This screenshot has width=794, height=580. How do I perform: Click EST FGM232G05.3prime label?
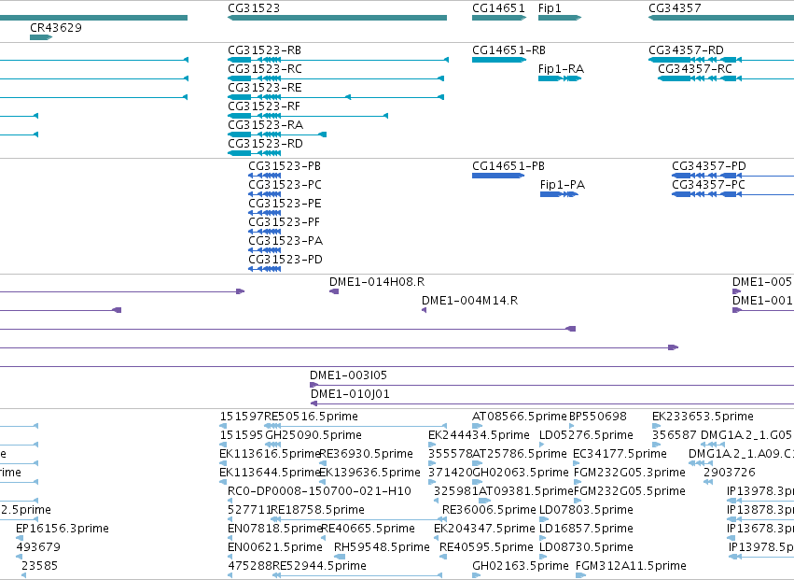[x=630, y=473]
